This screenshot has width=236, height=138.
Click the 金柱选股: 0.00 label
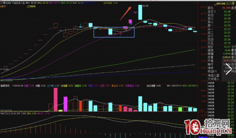[x=111, y=3]
